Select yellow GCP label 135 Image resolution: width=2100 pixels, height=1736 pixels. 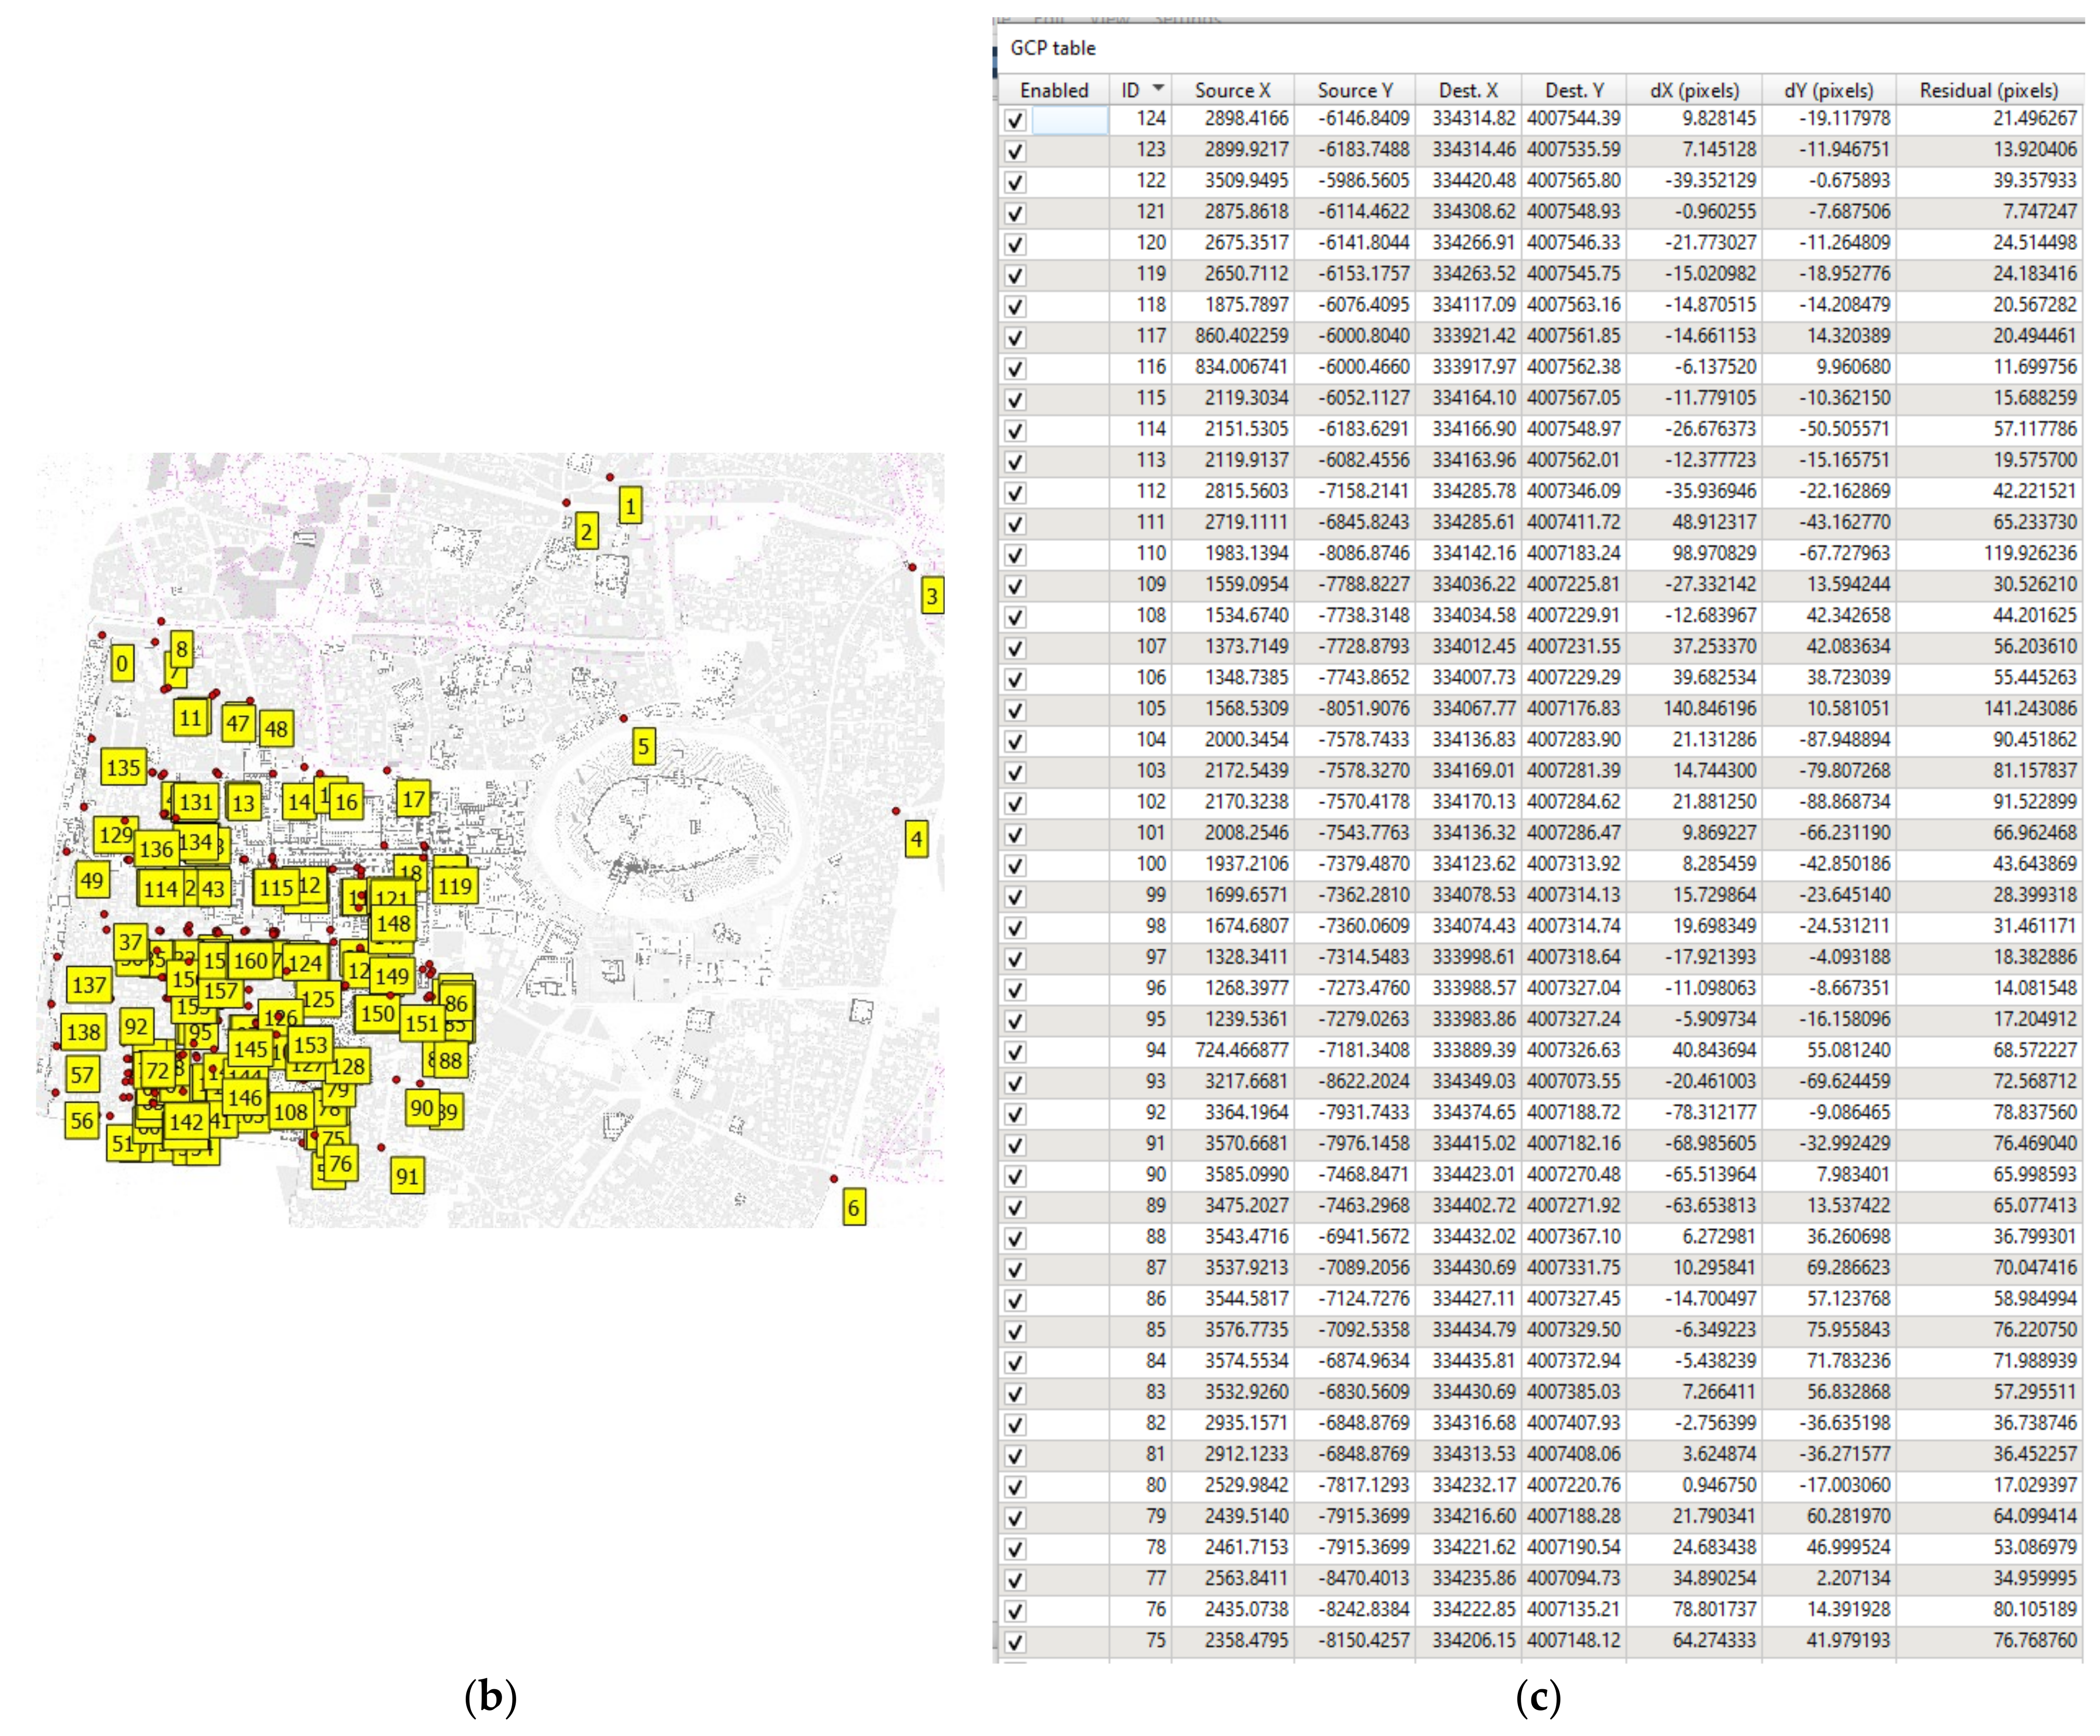point(123,768)
